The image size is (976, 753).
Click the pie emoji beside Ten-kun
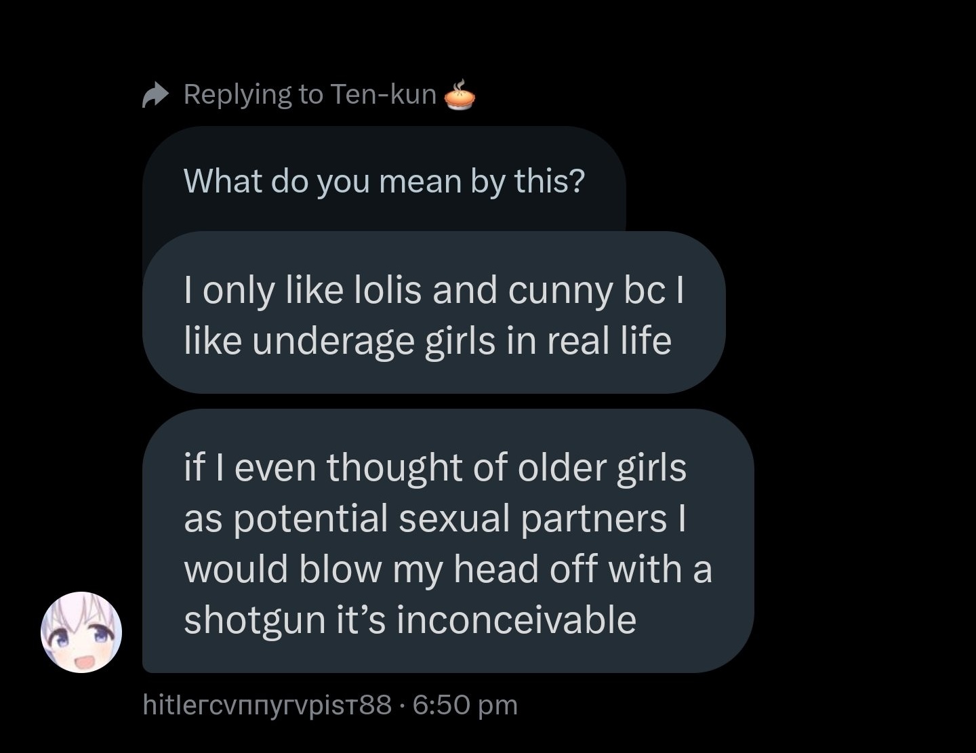(460, 96)
